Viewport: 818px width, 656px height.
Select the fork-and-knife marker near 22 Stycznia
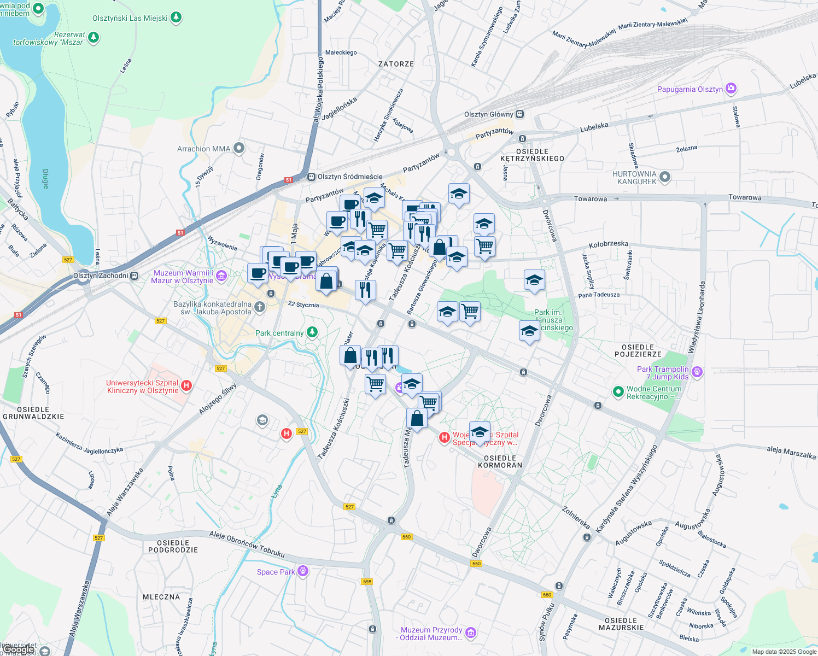pyautogui.click(x=365, y=290)
